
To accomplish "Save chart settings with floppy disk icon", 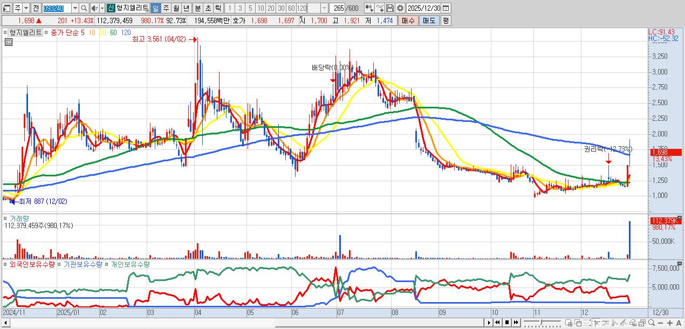I will pyautogui.click(x=390, y=9).
